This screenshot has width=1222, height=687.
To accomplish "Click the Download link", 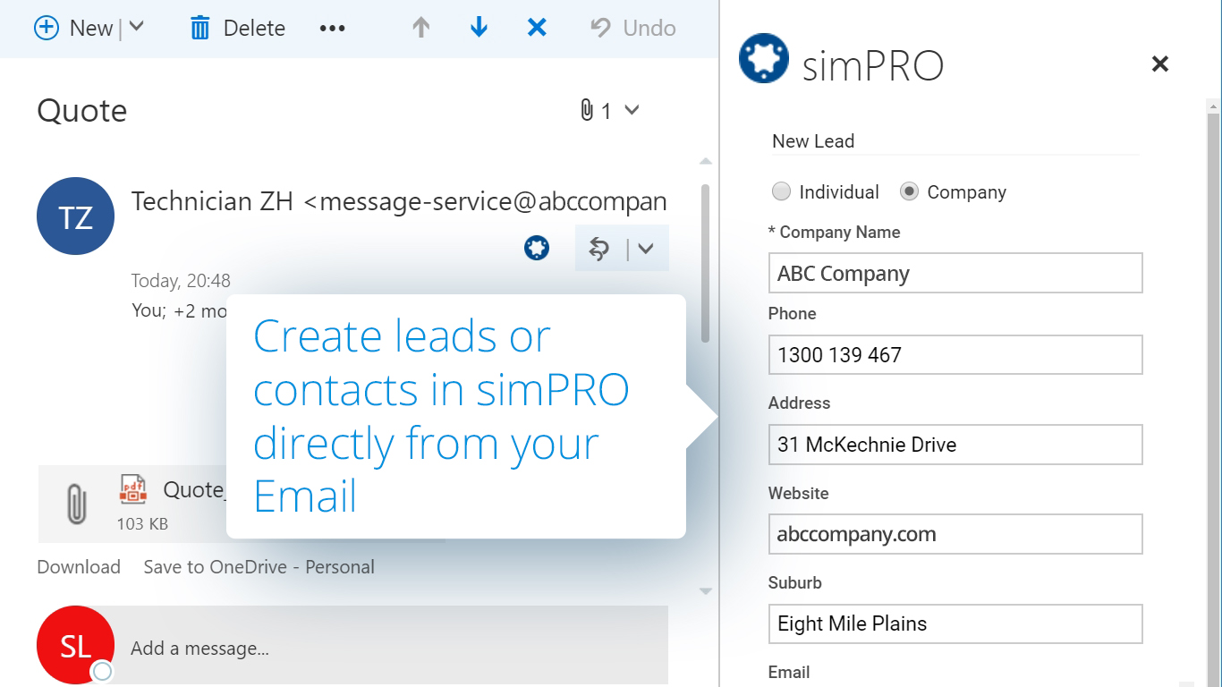I will [79, 567].
